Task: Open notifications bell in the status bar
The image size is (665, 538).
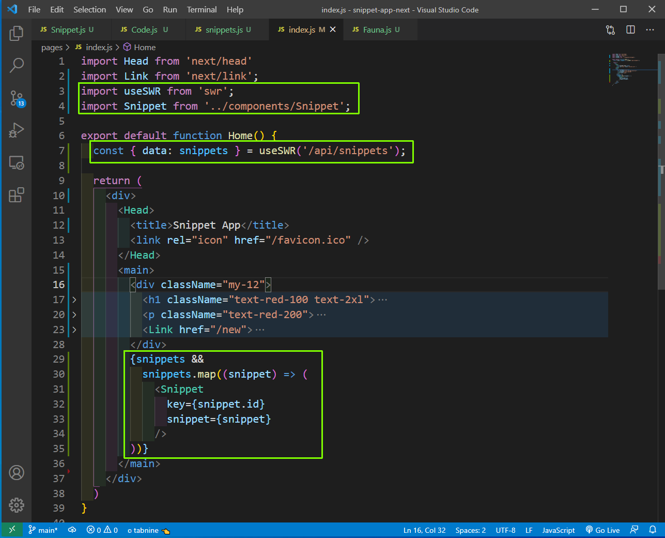Action: [x=653, y=530]
